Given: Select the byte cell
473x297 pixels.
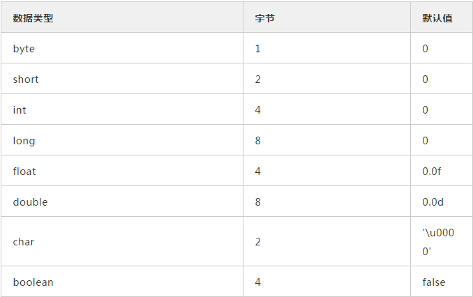Looking at the screenshot, I should 24,49.
